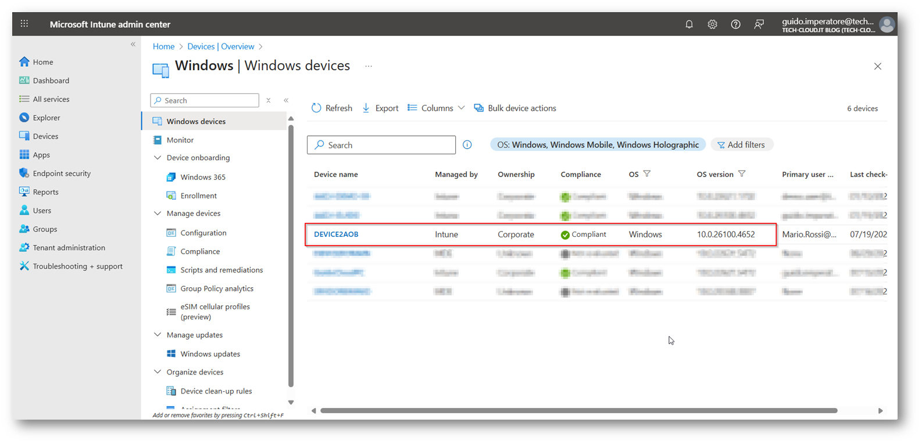
Task: Click the table scroll right arrow
Action: (880, 410)
